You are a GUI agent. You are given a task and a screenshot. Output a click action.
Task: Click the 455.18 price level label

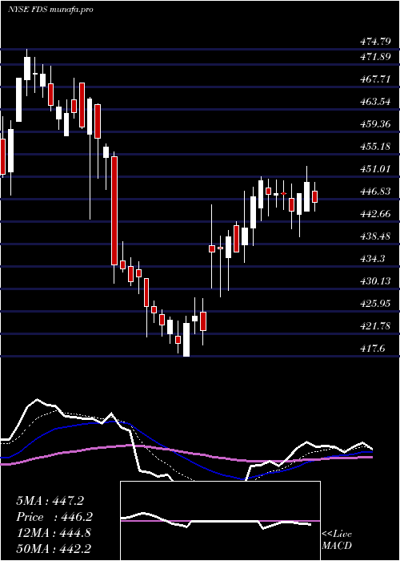[375, 147]
